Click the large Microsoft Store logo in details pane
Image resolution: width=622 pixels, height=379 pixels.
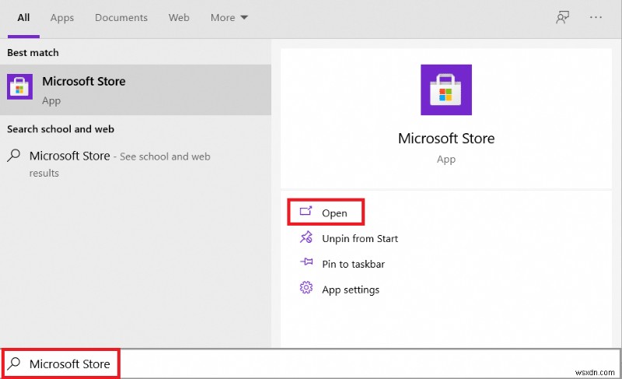pyautogui.click(x=446, y=89)
